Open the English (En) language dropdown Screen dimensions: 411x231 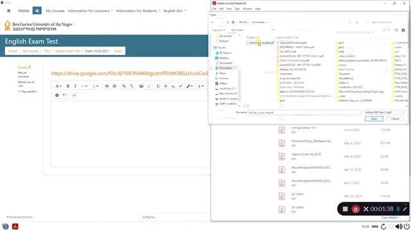click(175, 11)
